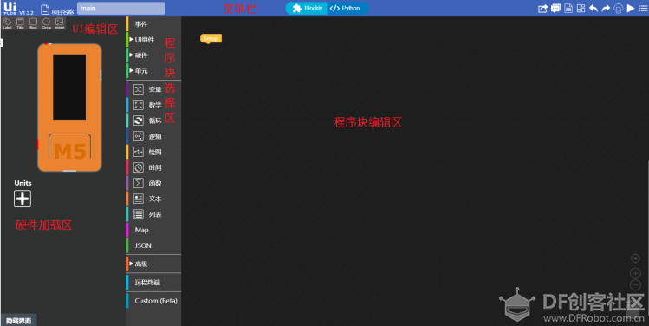Select the Rect shape tool
649x326 pixels.
pos(33,23)
